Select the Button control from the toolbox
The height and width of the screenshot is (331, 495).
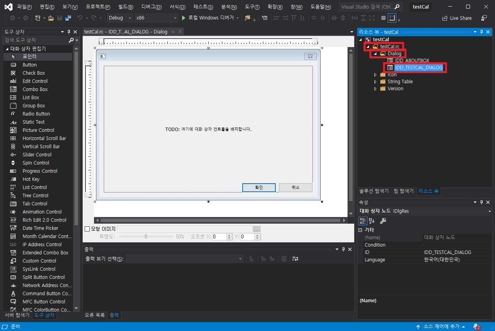click(x=37, y=65)
